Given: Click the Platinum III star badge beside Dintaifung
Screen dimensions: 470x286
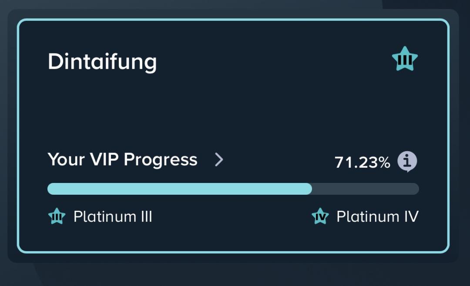Looking at the screenshot, I should 405,59.
